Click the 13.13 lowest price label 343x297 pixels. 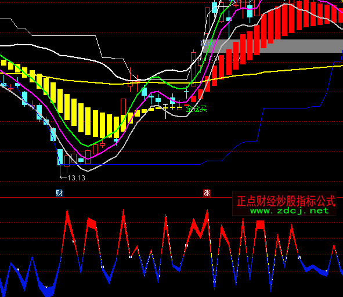[76, 178]
